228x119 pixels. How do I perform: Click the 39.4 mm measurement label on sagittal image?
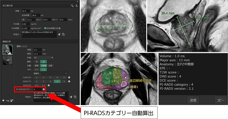[168, 13]
